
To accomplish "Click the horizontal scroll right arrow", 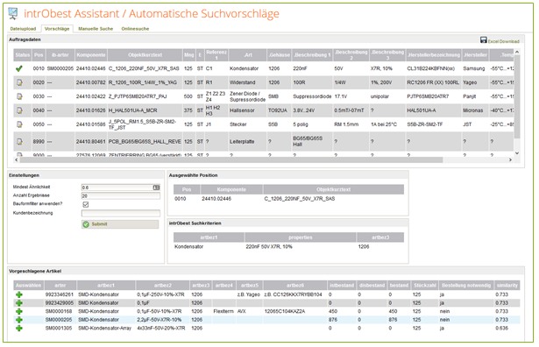I will pos(510,159).
